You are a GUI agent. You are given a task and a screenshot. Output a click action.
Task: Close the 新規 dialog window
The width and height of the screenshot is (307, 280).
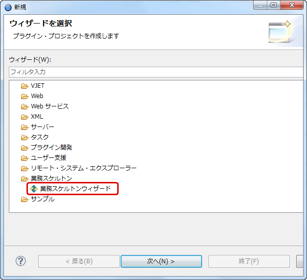(292, 5)
